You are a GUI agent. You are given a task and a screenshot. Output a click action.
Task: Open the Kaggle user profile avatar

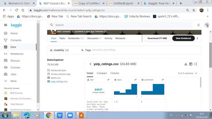207,25
